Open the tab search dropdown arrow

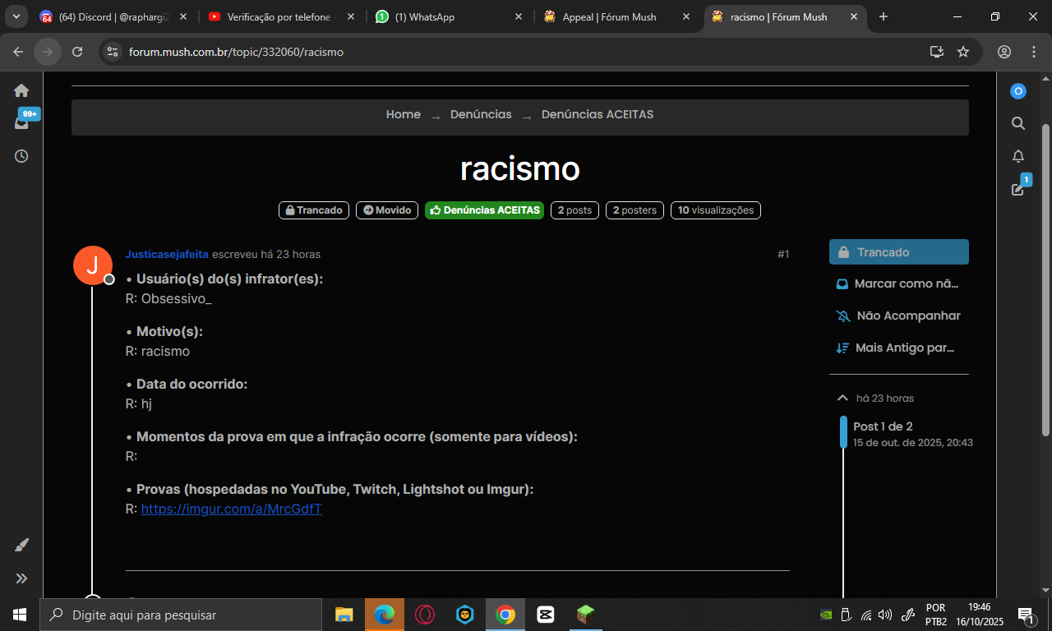[16, 17]
